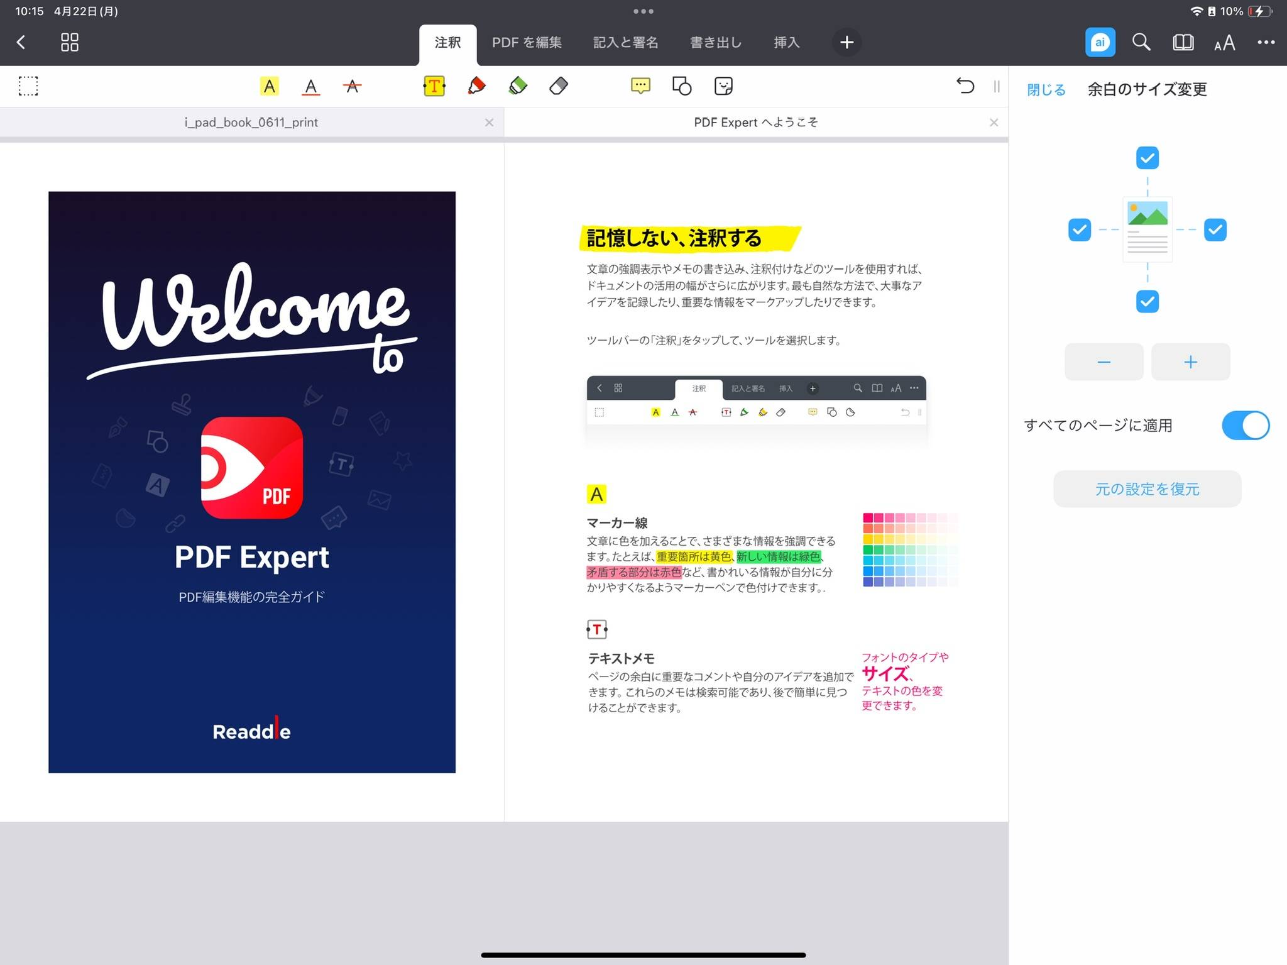Tap the 10:15 clock in status bar
1287x965 pixels.
click(x=30, y=11)
